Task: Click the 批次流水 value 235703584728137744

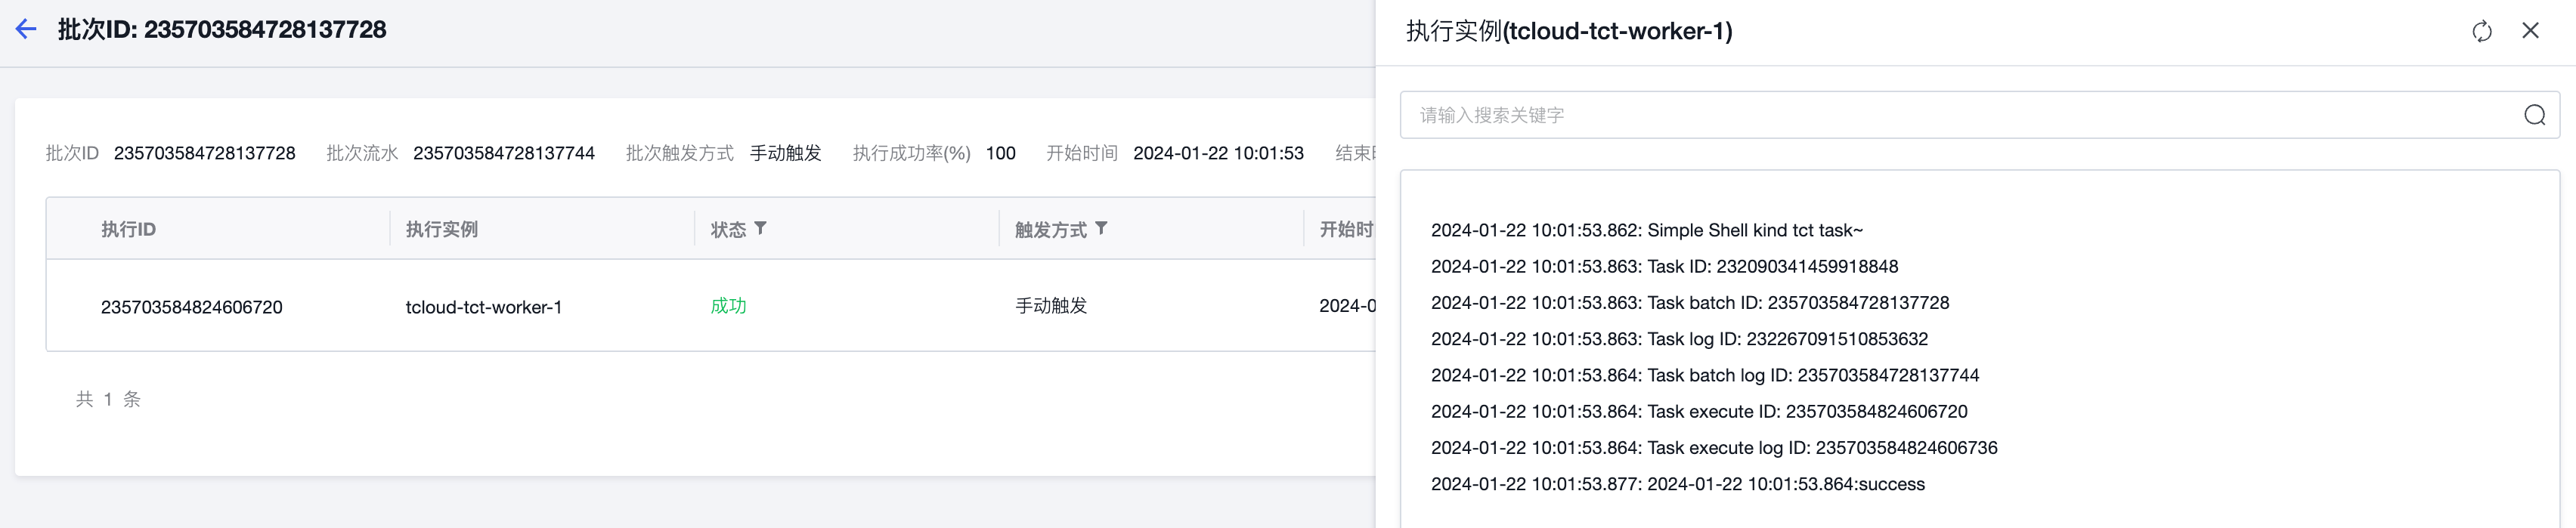Action: [x=504, y=153]
